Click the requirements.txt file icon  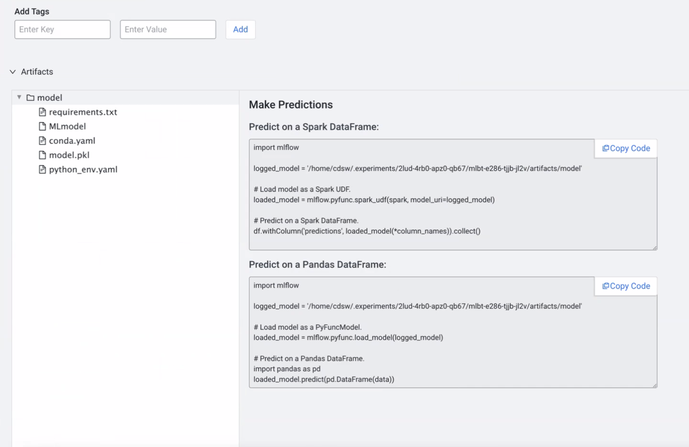(42, 112)
